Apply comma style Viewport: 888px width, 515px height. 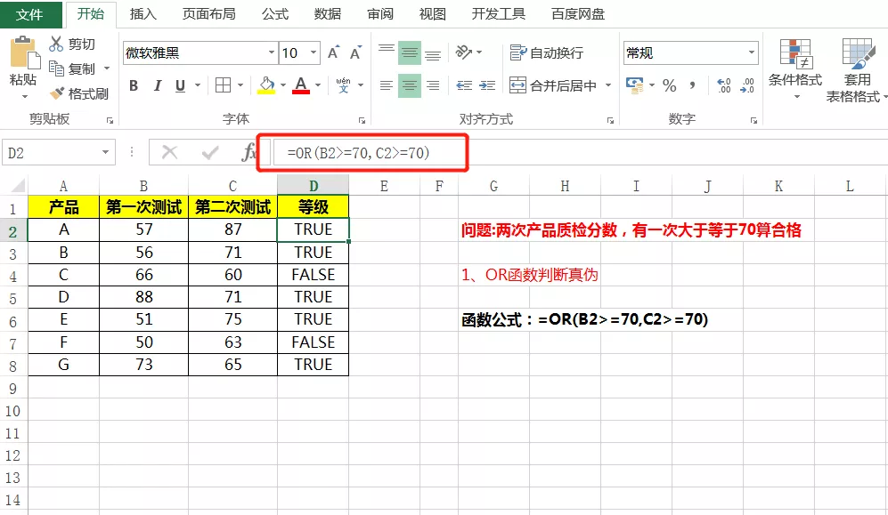692,85
